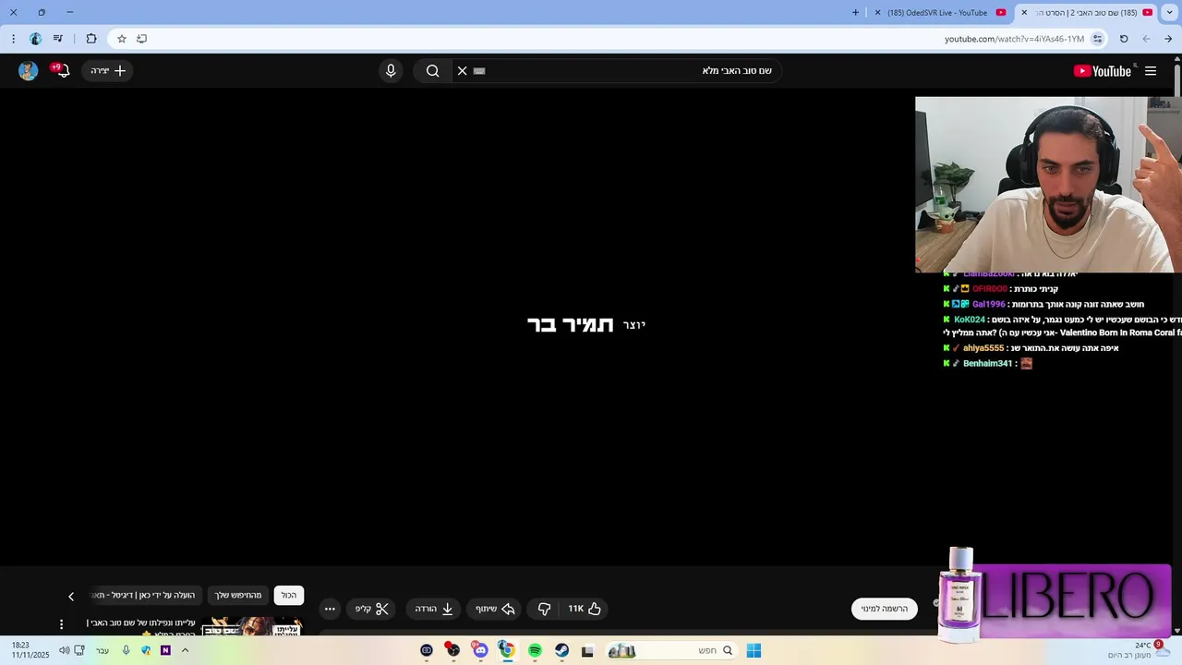Select the 'מהחיפוש שלך' filter chip
The height and width of the screenshot is (665, 1182).
[239, 596]
